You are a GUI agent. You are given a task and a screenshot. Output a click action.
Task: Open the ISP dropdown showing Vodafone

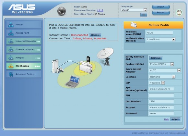pos(157,83)
